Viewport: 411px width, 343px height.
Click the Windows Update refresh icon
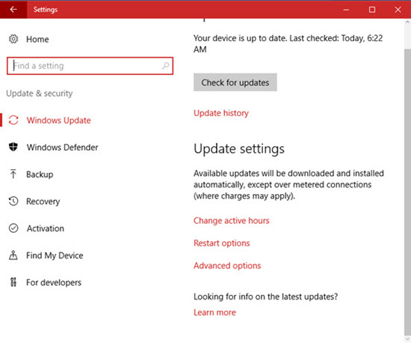click(x=13, y=121)
